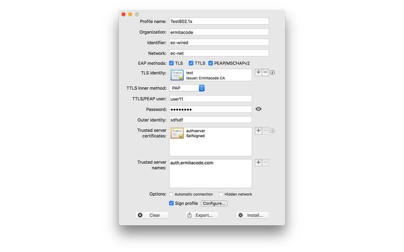Enable Automatic connection option
The width and height of the screenshot is (404, 252).
(x=171, y=194)
